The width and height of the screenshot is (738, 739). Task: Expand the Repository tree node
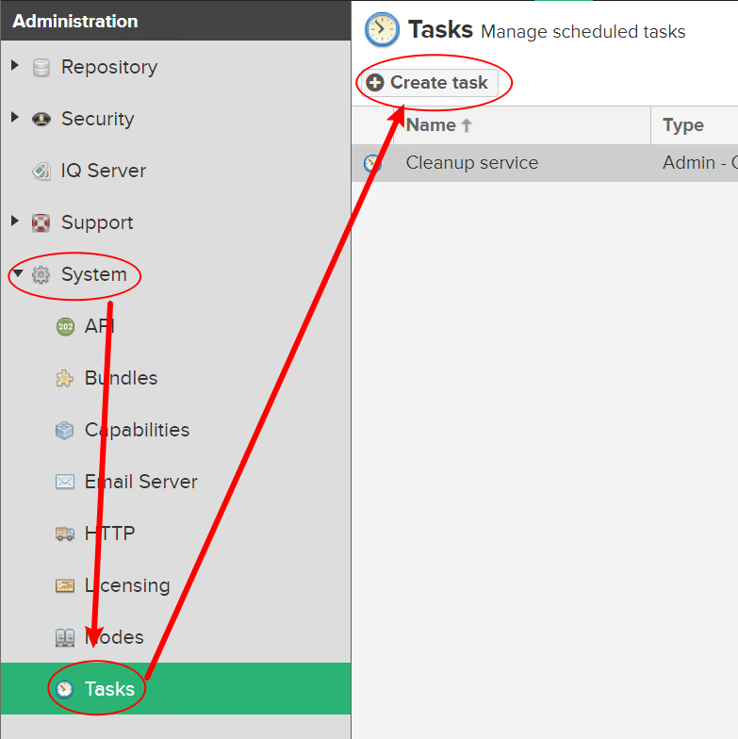click(15, 66)
